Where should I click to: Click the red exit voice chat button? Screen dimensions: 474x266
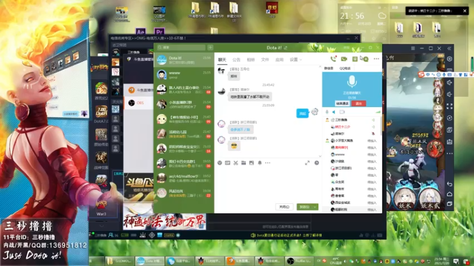pos(358,103)
